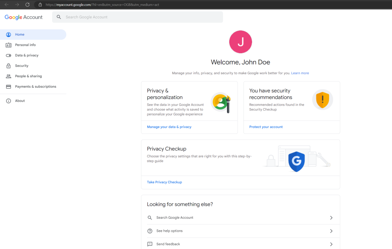Open Payments & subscriptions in the sidebar

(x=33, y=87)
